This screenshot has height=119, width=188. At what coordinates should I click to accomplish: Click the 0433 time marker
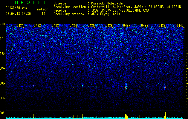point(55,25)
